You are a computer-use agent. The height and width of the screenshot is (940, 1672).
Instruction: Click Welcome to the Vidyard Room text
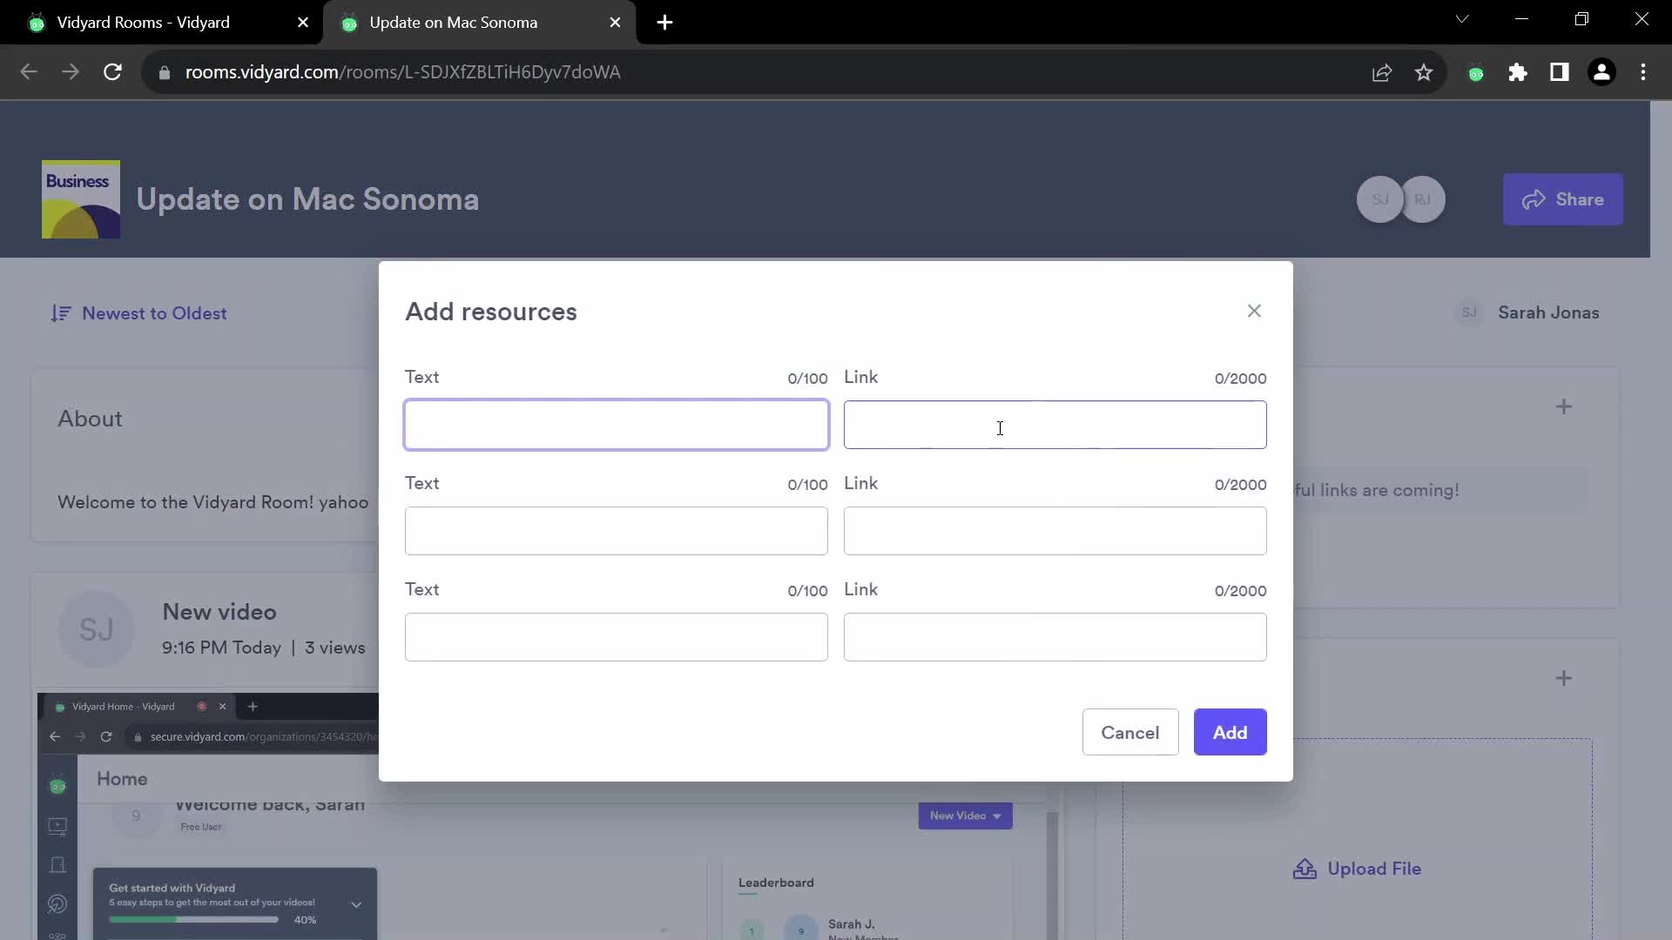[212, 502]
